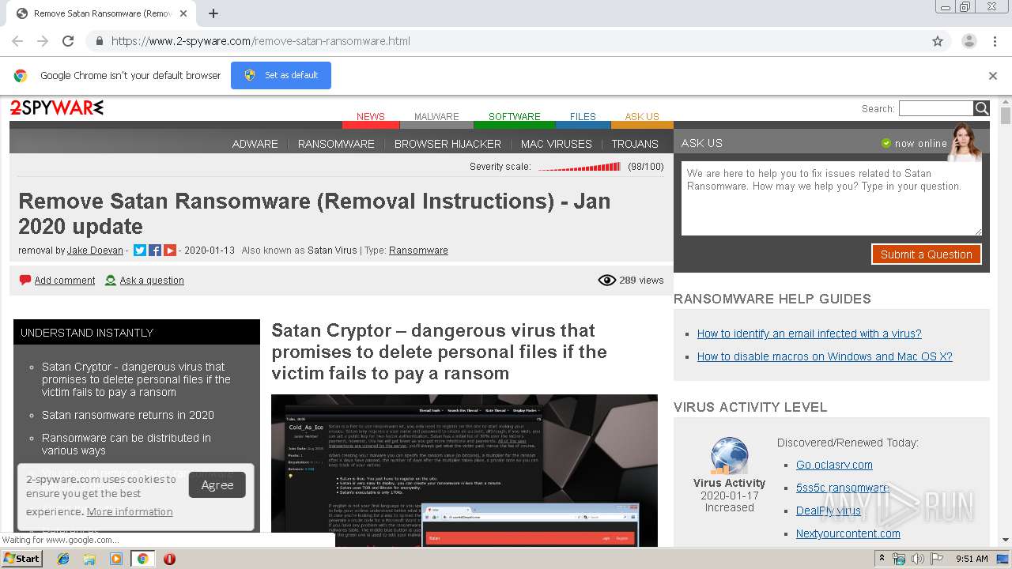Select the TROJANS category
The width and height of the screenshot is (1012, 569).
click(635, 144)
